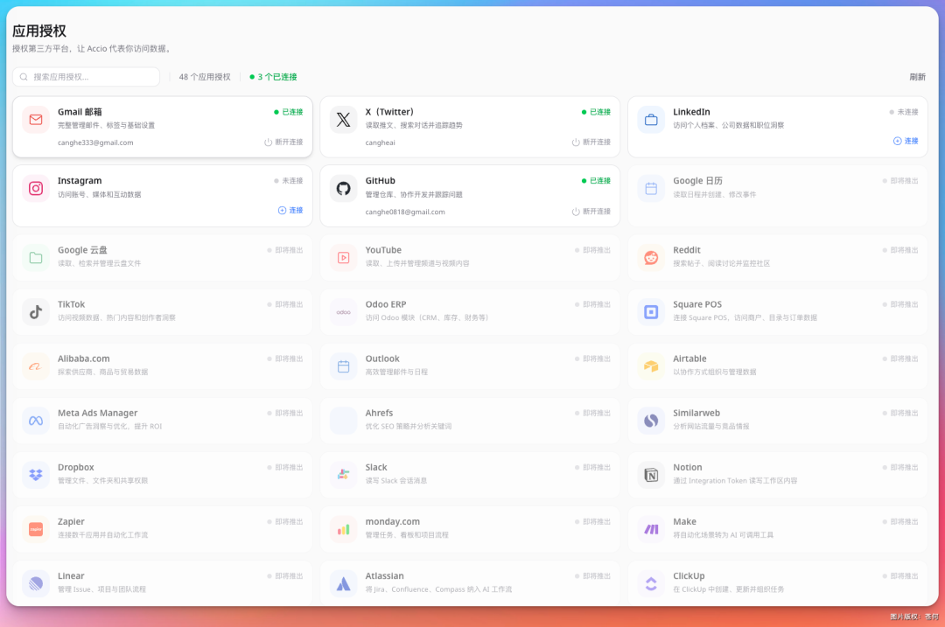Click the Reddit mascot icon

point(651,258)
